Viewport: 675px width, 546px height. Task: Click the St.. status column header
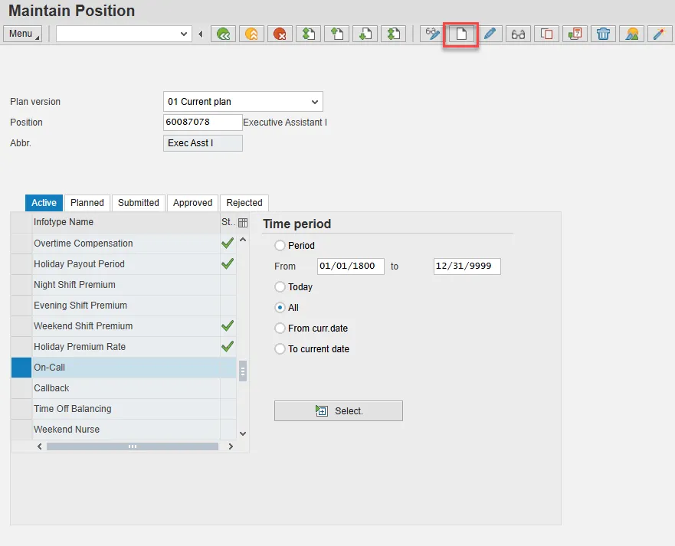click(228, 222)
